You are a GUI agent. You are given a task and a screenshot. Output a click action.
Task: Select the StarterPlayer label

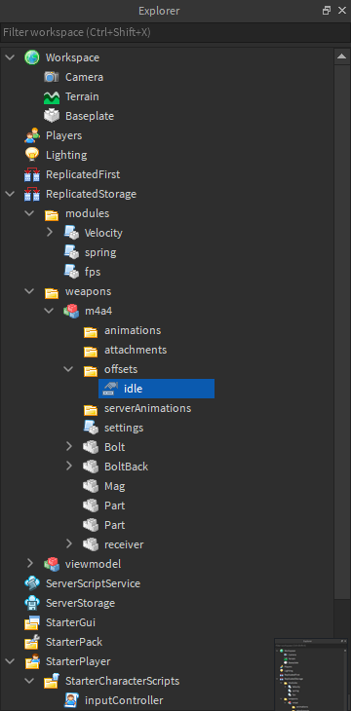pos(78,661)
